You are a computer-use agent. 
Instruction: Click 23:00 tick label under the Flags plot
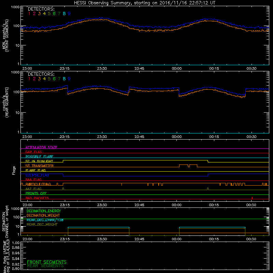[x=27, y=205]
